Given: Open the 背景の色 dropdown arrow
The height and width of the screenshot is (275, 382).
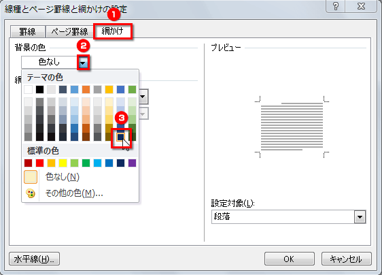Looking at the screenshot, I should click(x=83, y=63).
